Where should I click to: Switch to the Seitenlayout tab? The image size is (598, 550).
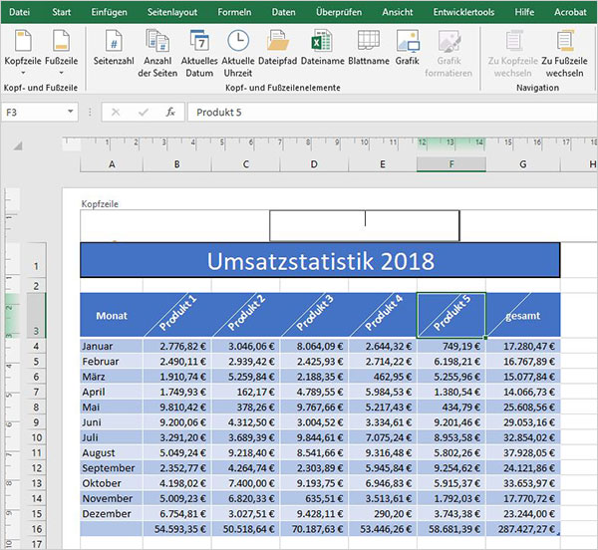(172, 12)
